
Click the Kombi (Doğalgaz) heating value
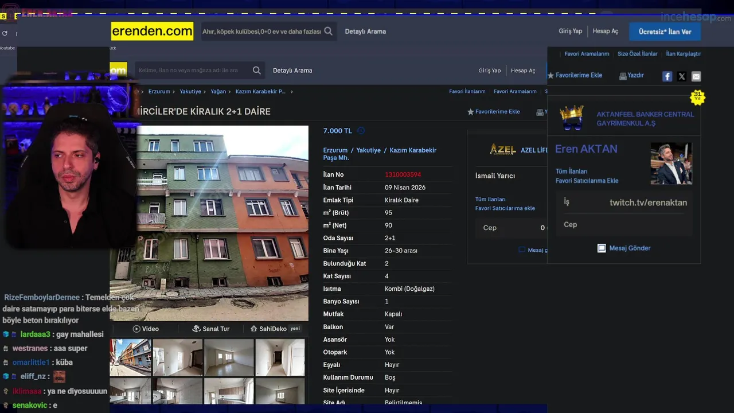pos(409,289)
